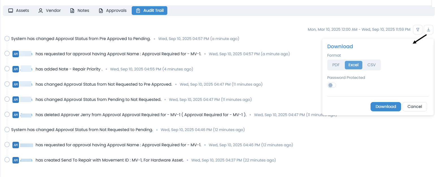Click the clipboard icon on the Audit Trail tab
435x177 pixels.
(x=138, y=10)
